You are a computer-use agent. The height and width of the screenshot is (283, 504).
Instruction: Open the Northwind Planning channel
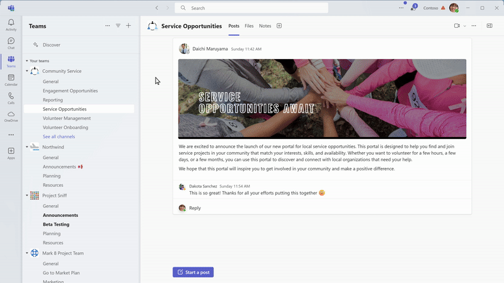pos(52,176)
